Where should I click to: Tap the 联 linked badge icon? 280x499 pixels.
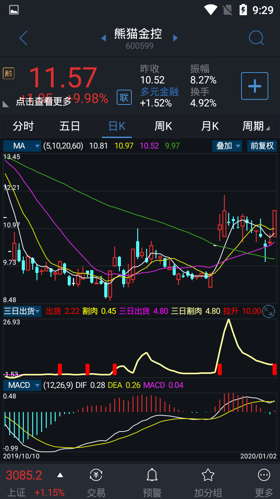pos(124,97)
